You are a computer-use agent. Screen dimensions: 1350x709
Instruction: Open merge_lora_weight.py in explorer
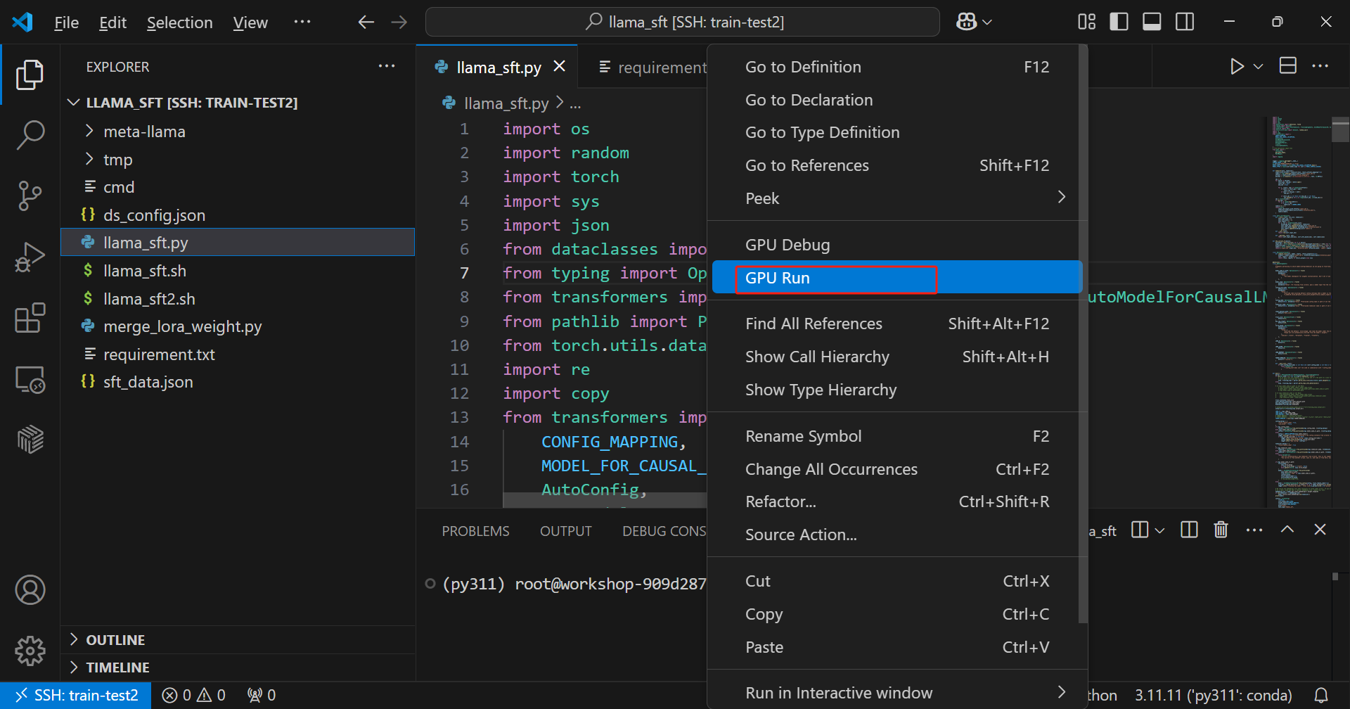[x=182, y=326]
